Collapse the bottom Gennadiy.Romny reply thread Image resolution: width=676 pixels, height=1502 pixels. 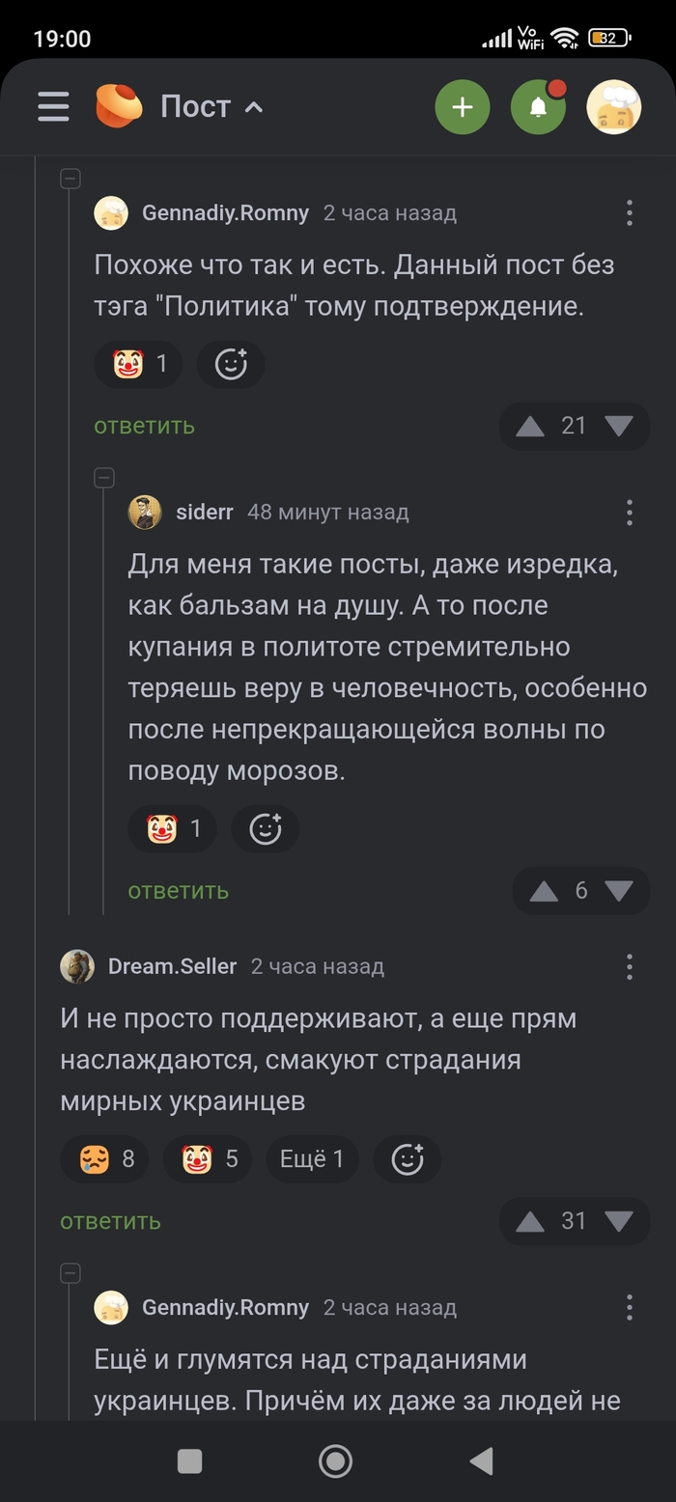(x=70, y=1273)
